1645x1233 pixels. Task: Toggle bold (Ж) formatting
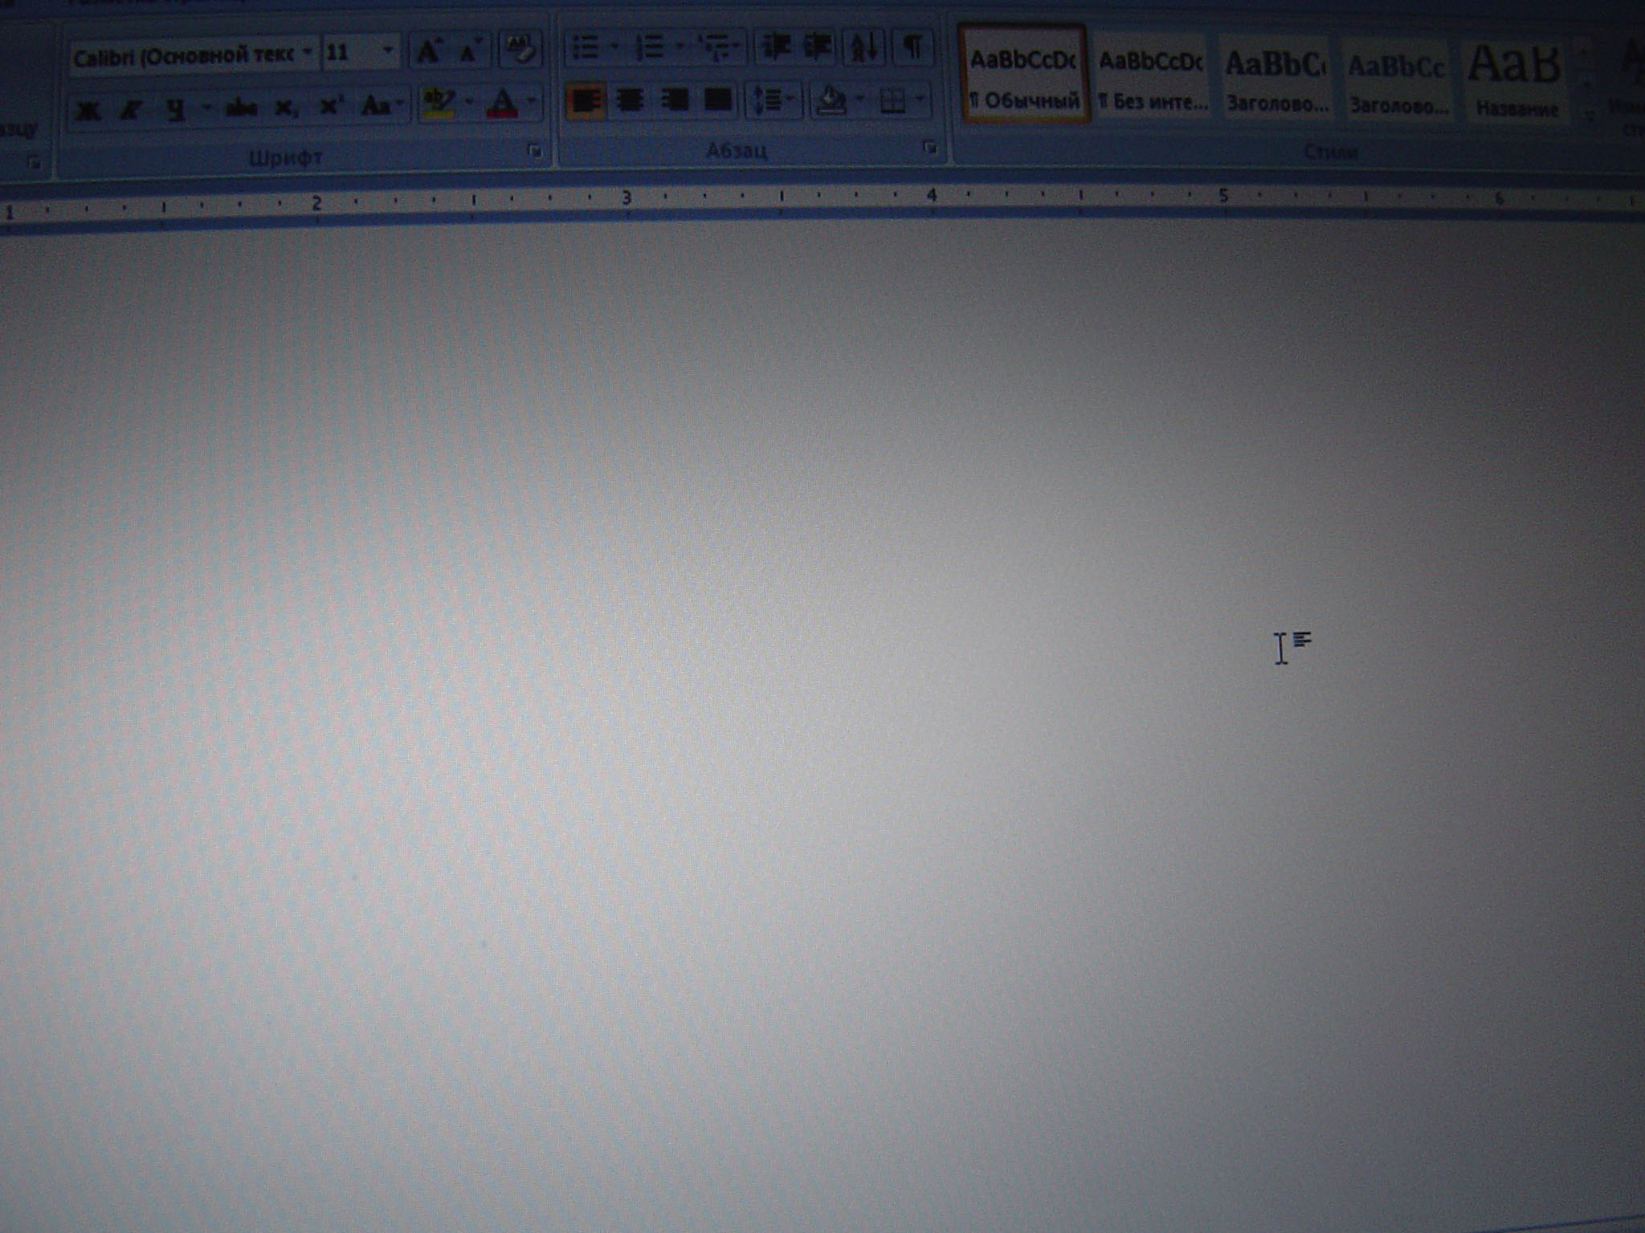click(x=88, y=109)
